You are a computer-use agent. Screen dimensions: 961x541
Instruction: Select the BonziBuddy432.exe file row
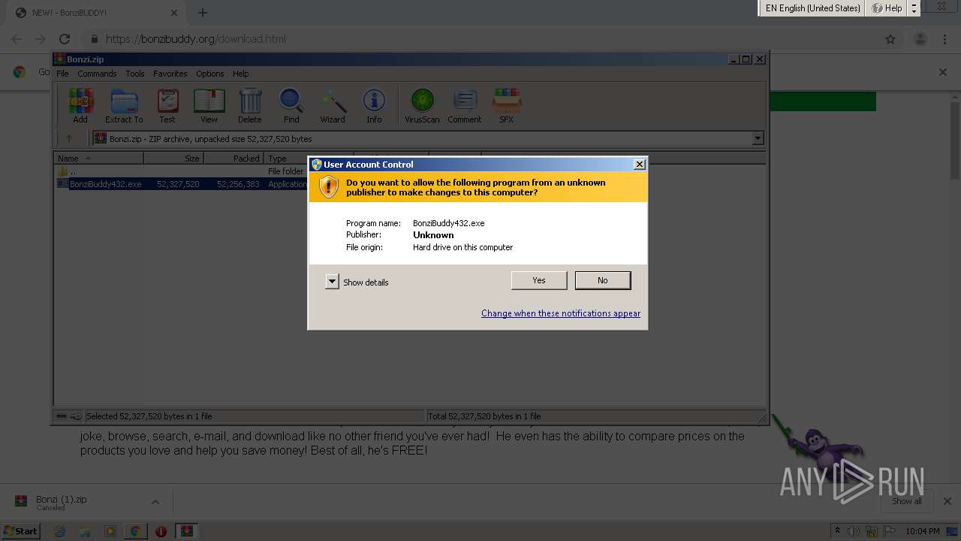[183, 184]
